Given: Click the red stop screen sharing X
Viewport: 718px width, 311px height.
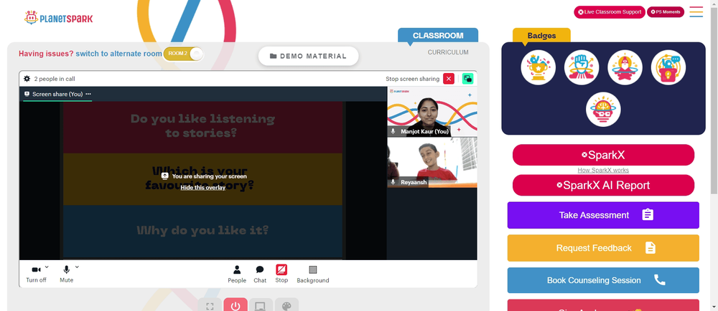Looking at the screenshot, I should [449, 79].
